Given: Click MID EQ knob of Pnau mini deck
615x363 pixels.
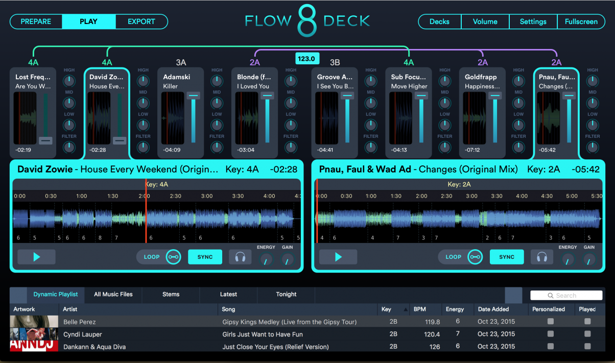Looking at the screenshot, I should tap(593, 103).
